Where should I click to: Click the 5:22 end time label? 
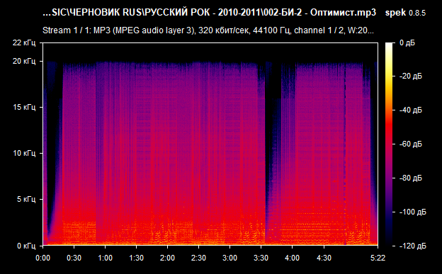pos(378,258)
